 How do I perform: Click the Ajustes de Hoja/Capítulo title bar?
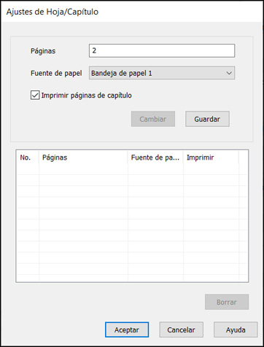coord(132,12)
